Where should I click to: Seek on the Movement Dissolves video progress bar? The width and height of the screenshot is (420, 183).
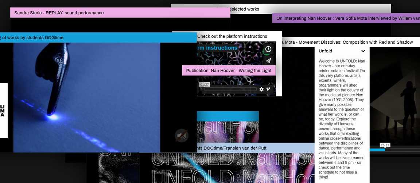tap(395, 150)
